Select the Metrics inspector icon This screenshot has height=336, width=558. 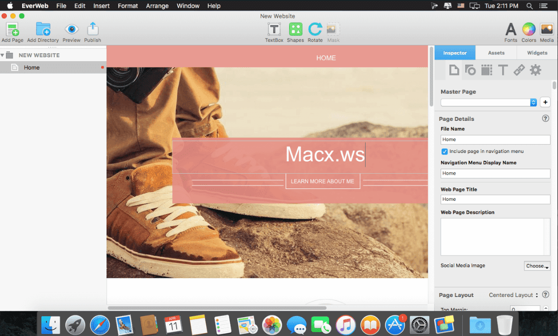pyautogui.click(x=486, y=70)
